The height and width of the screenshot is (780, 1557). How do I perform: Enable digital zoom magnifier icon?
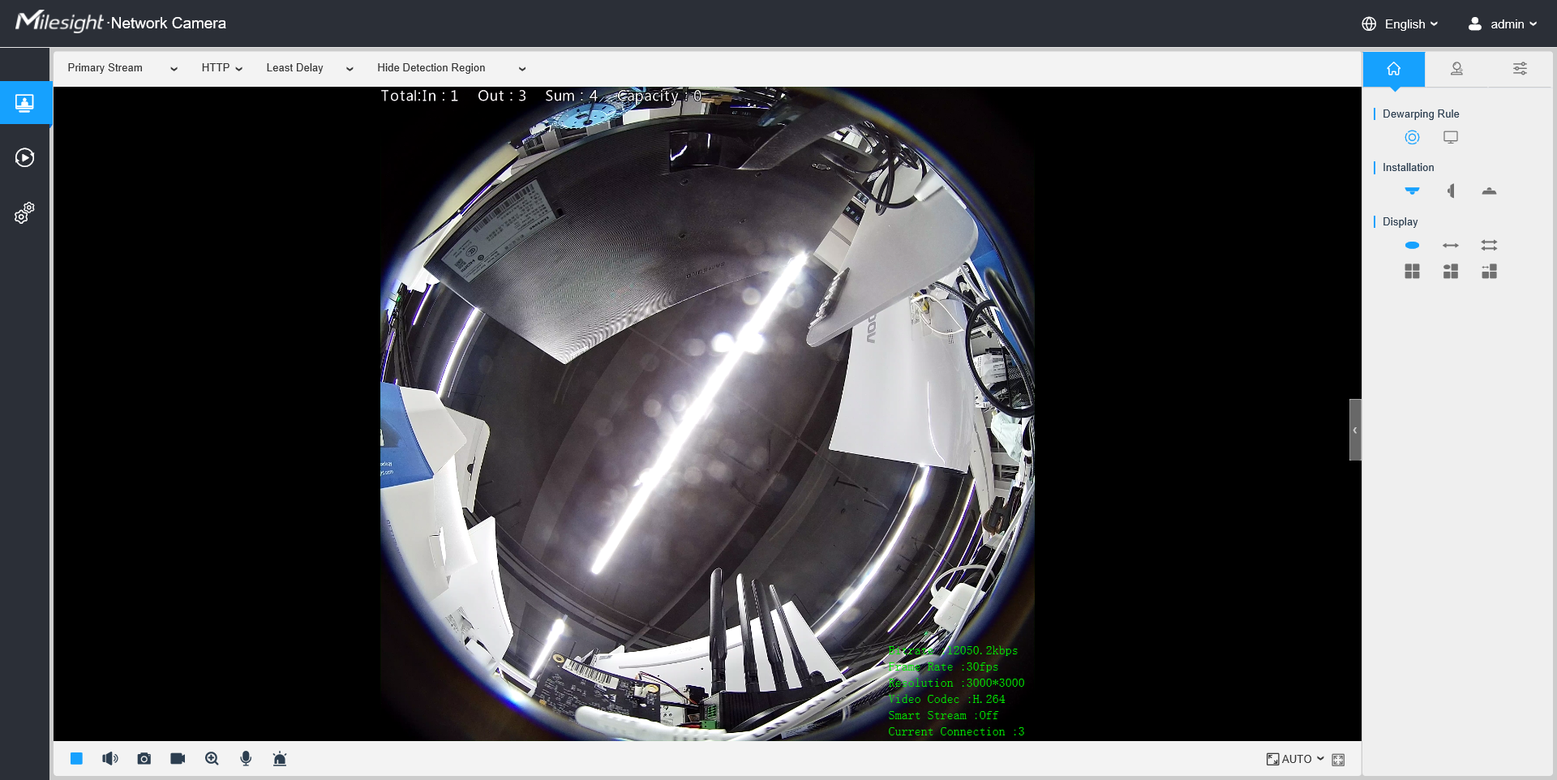tap(212, 759)
